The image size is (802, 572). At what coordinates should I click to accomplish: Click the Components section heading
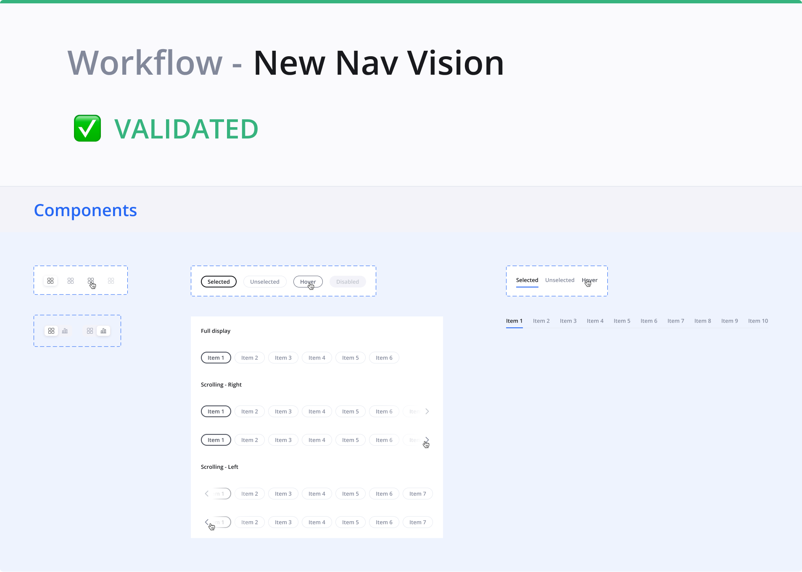85,210
